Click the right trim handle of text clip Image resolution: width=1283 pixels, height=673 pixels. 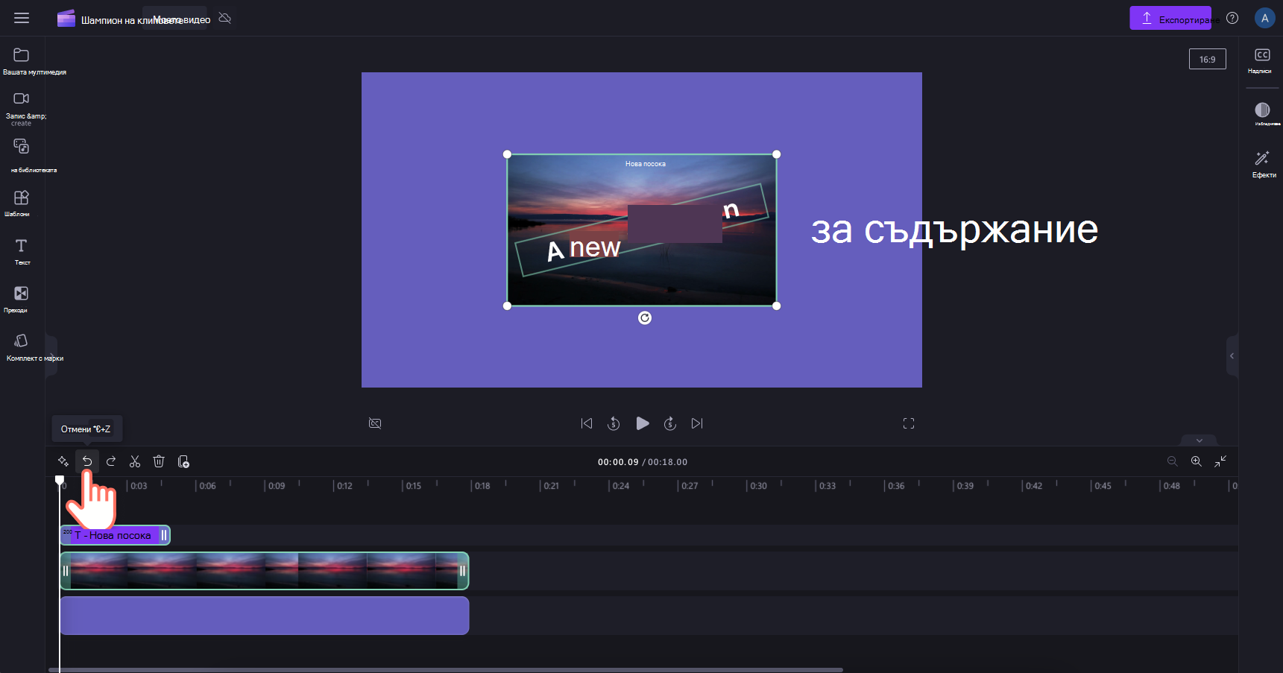click(164, 535)
